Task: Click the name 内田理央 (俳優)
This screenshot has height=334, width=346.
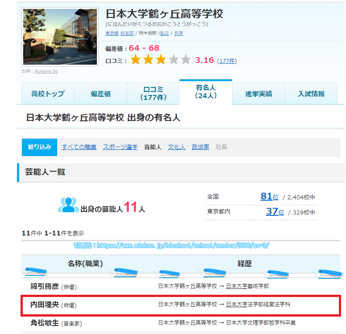Action: coord(54,305)
